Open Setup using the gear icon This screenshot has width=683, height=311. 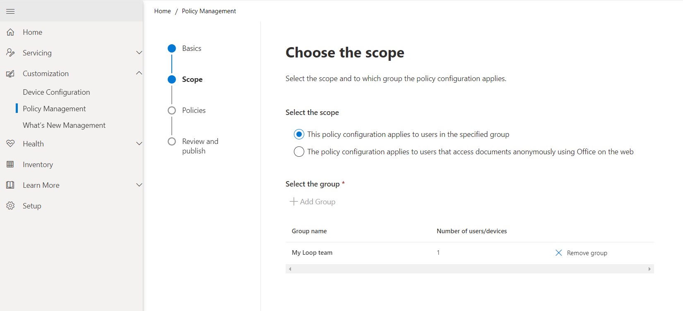click(x=10, y=206)
